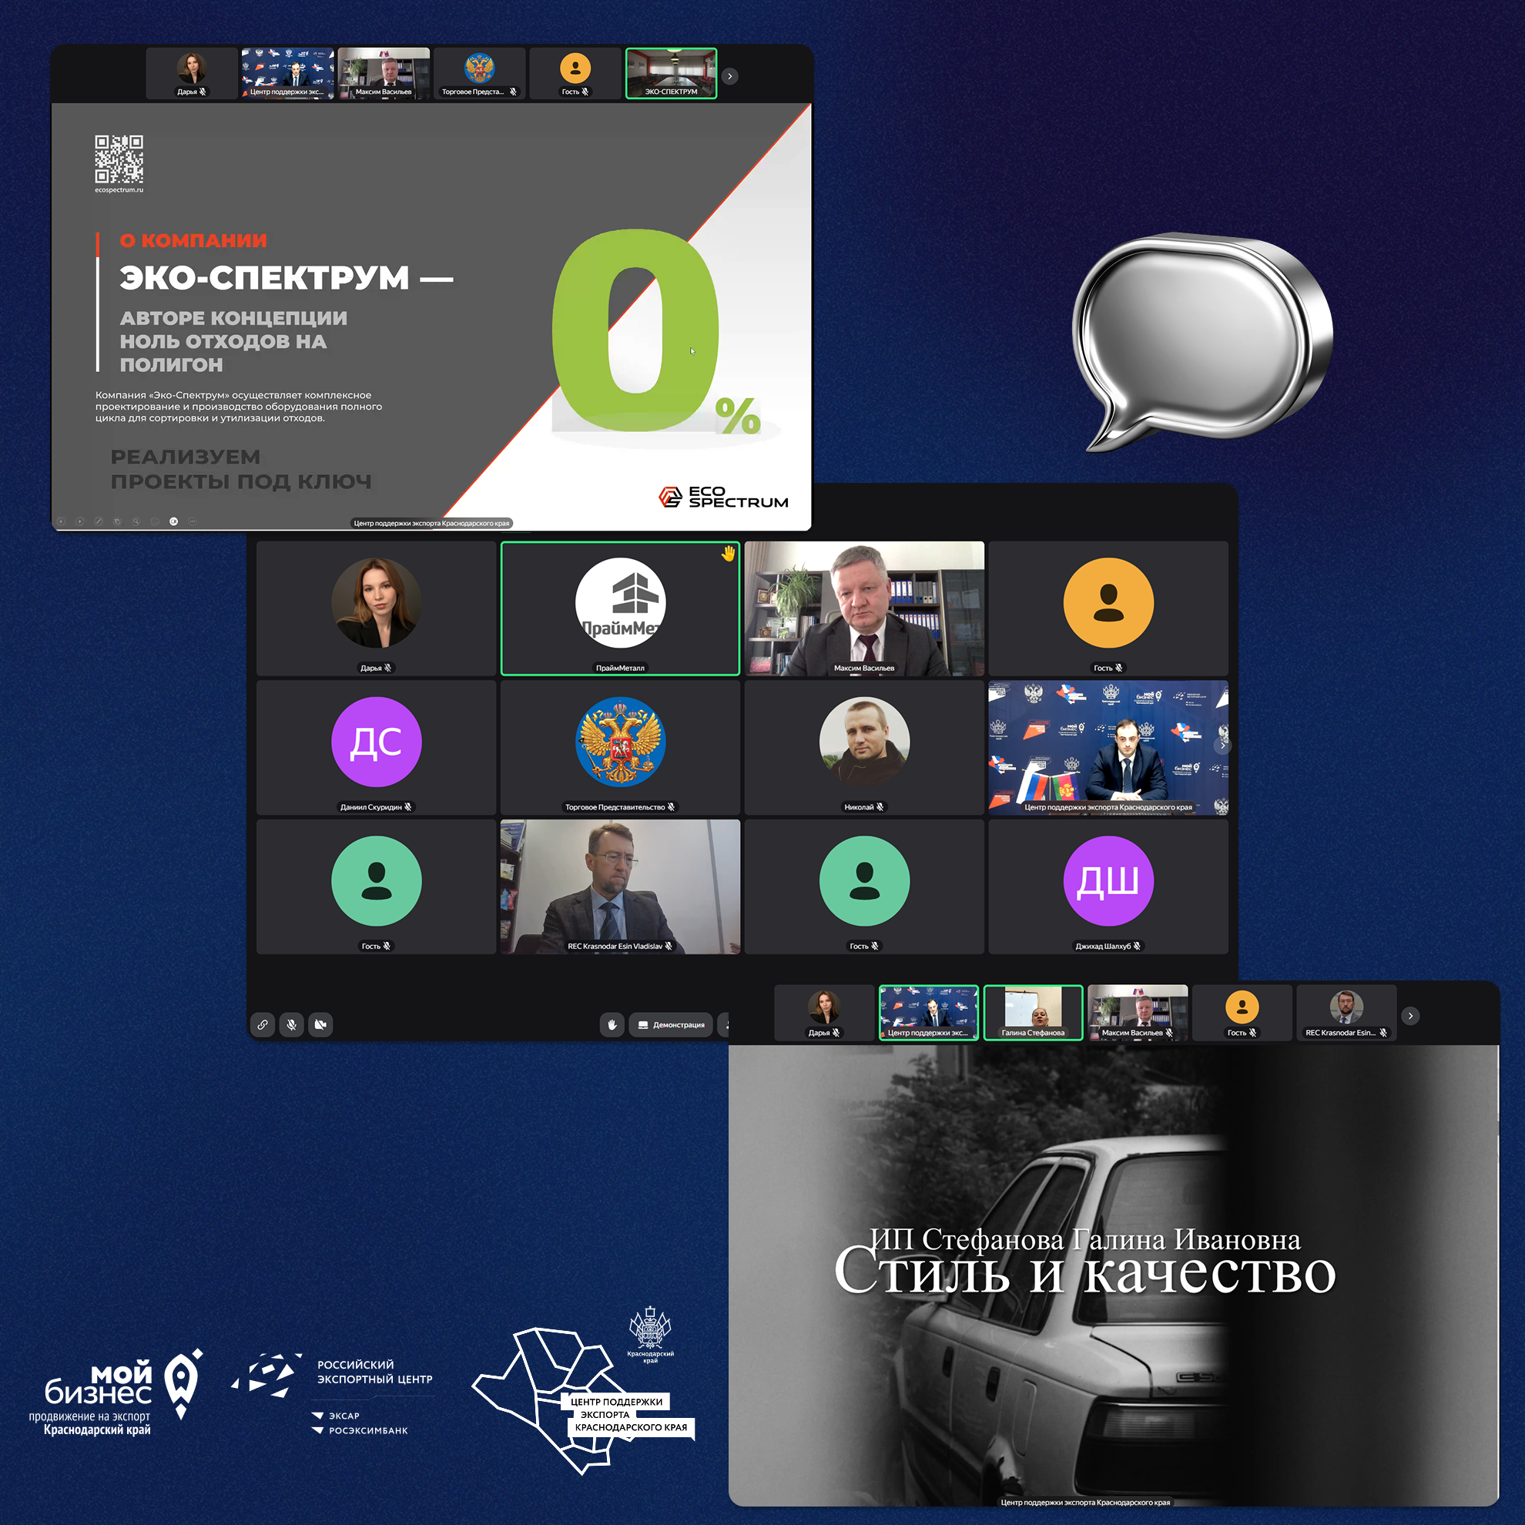Click the white camera icon under the Эко-Спектрум slide

[173, 521]
